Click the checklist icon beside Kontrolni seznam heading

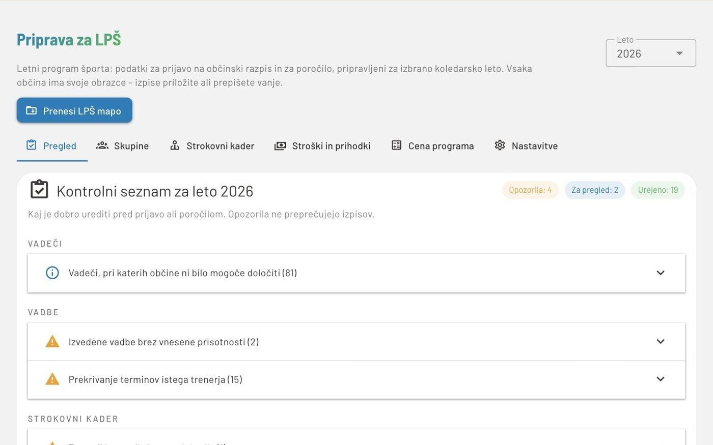coord(39,190)
